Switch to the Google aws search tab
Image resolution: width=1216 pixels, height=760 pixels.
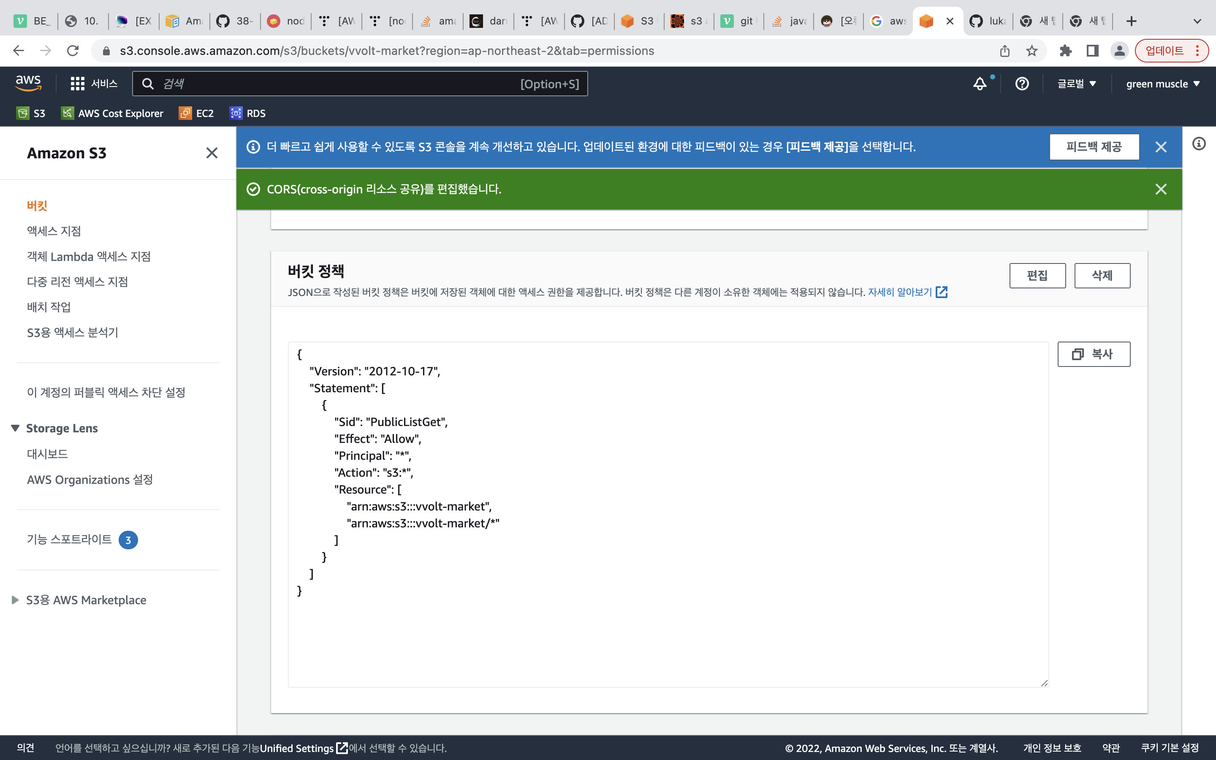click(x=888, y=21)
